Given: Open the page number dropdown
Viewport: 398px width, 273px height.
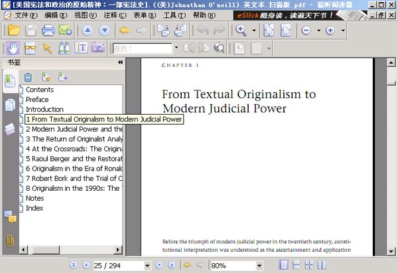Looking at the screenshot, I should [x=146, y=266].
